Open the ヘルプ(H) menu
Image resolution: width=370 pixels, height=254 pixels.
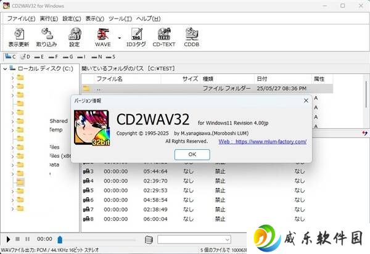pyautogui.click(x=149, y=18)
